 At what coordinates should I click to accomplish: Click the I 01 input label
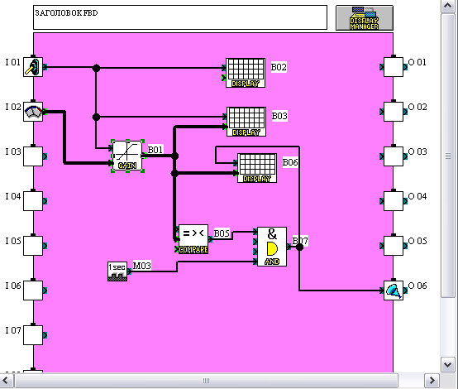pyautogui.click(x=13, y=62)
